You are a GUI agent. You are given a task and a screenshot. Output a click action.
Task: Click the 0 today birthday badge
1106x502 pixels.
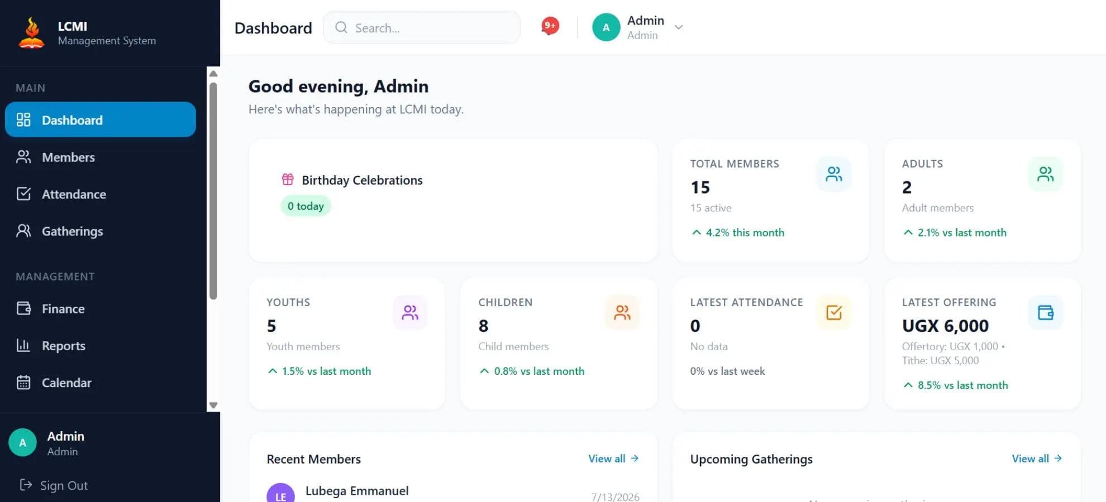pos(306,206)
